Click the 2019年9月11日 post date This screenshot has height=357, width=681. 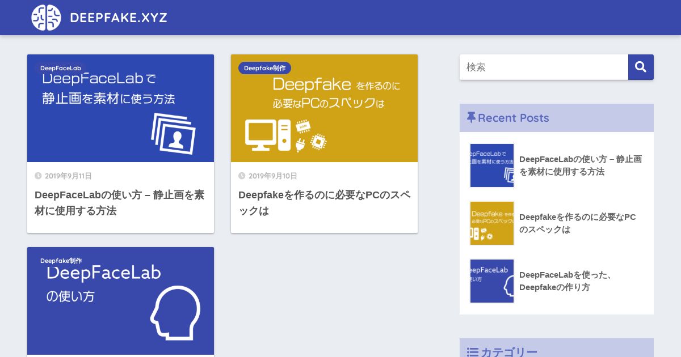click(x=68, y=176)
